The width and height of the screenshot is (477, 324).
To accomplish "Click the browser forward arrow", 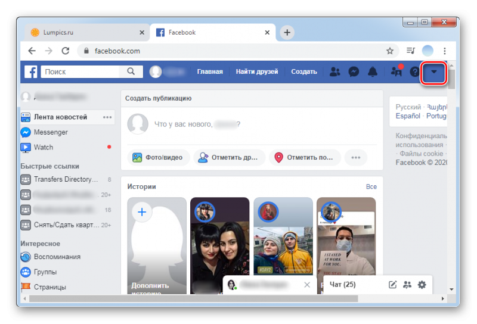I will pyautogui.click(x=49, y=51).
